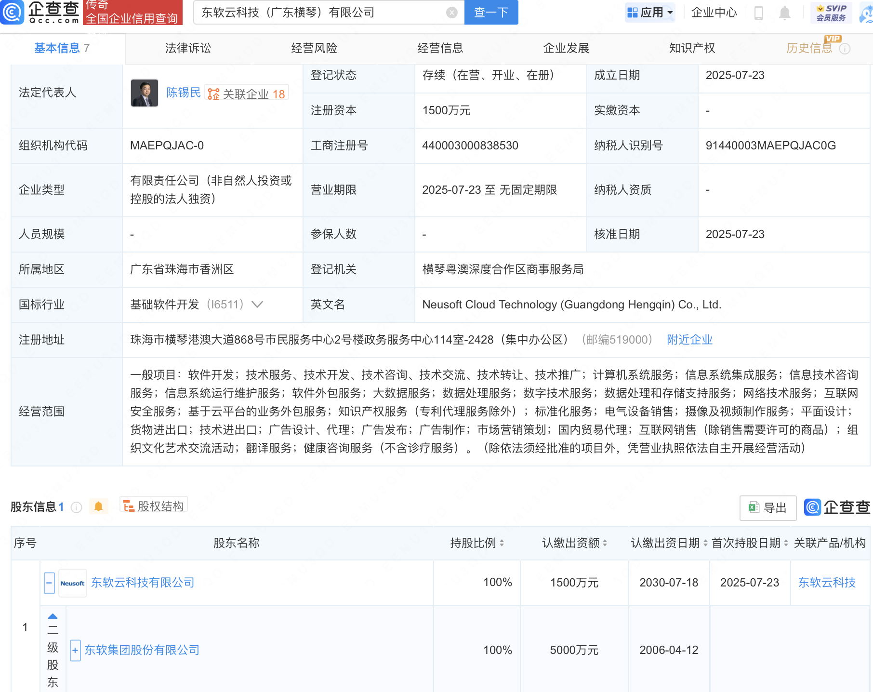Viewport: 873px width, 692px height.
Task: Click the shareholder info help icon
Action: click(77, 507)
